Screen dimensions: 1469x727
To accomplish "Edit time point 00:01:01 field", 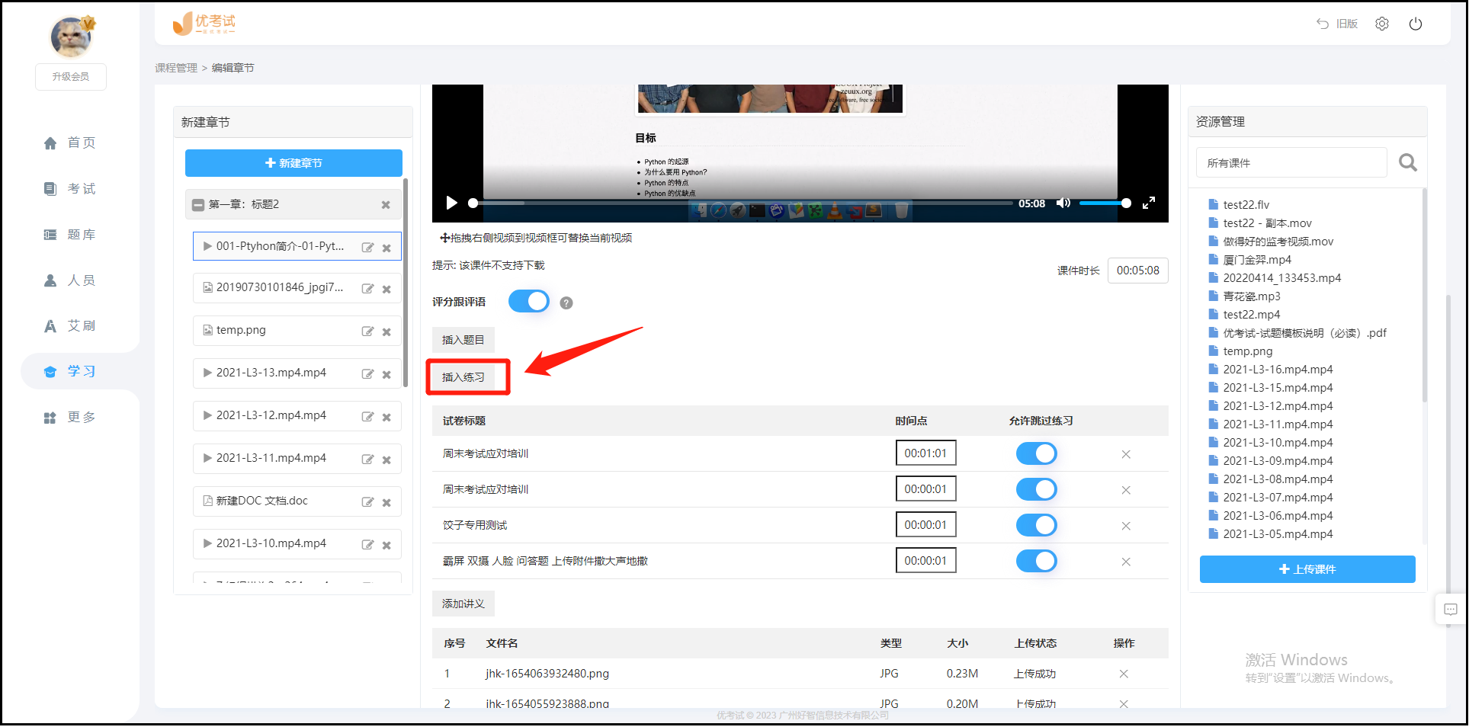I will (x=925, y=453).
